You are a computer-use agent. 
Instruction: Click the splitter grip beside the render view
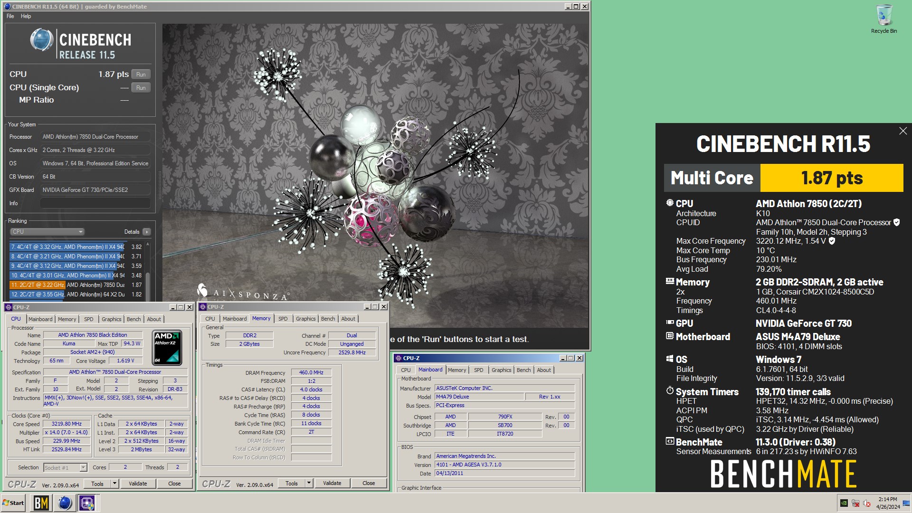pyautogui.click(x=159, y=185)
